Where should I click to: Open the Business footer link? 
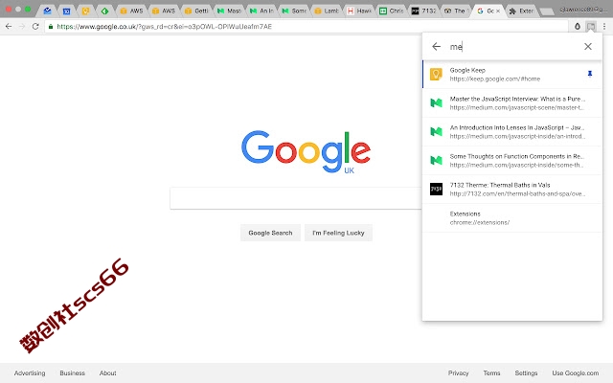pyautogui.click(x=73, y=372)
